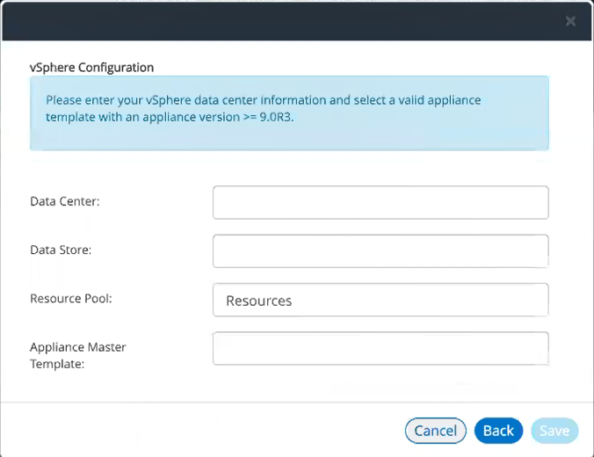Click the 9.0R3 version text in banner

pyautogui.click(x=276, y=117)
